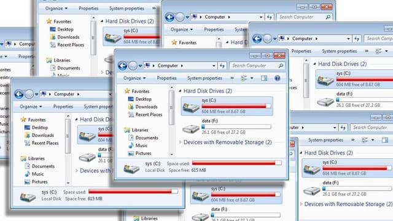This screenshot has width=393, height=221.
Task: Click the Search Computer field in front window
Action: tap(254, 66)
